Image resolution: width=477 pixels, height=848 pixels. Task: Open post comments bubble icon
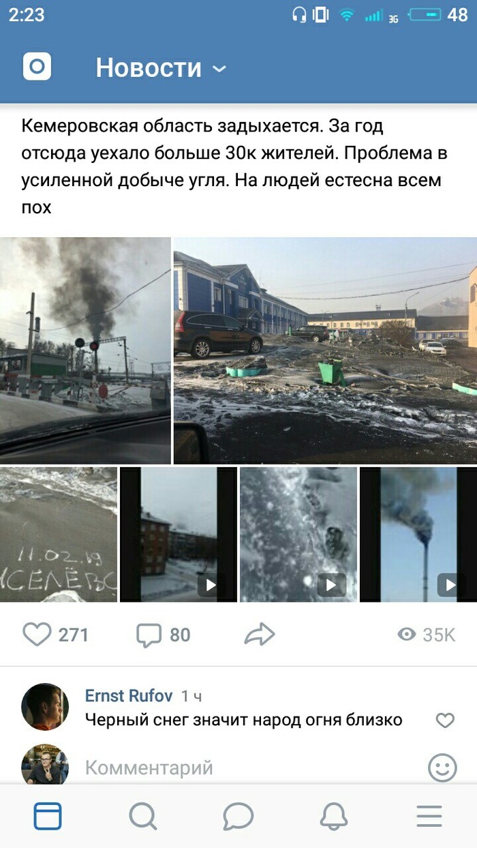click(149, 635)
